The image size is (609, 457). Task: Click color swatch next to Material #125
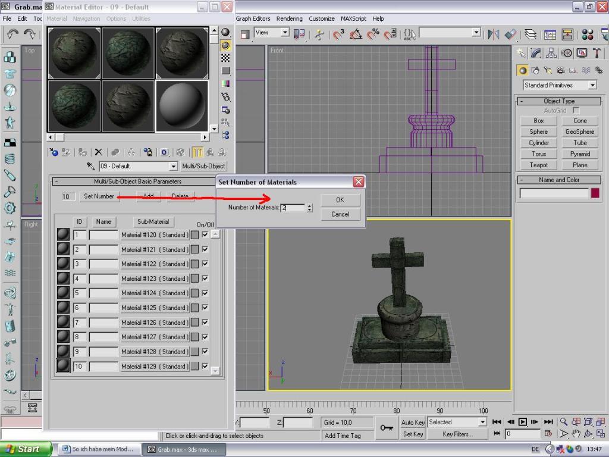click(195, 308)
